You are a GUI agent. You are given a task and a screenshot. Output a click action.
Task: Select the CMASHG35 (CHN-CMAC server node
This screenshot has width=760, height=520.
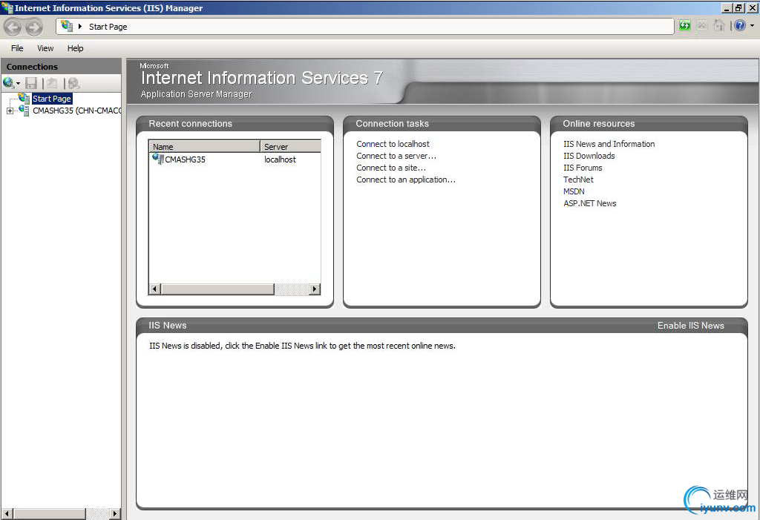pos(76,111)
